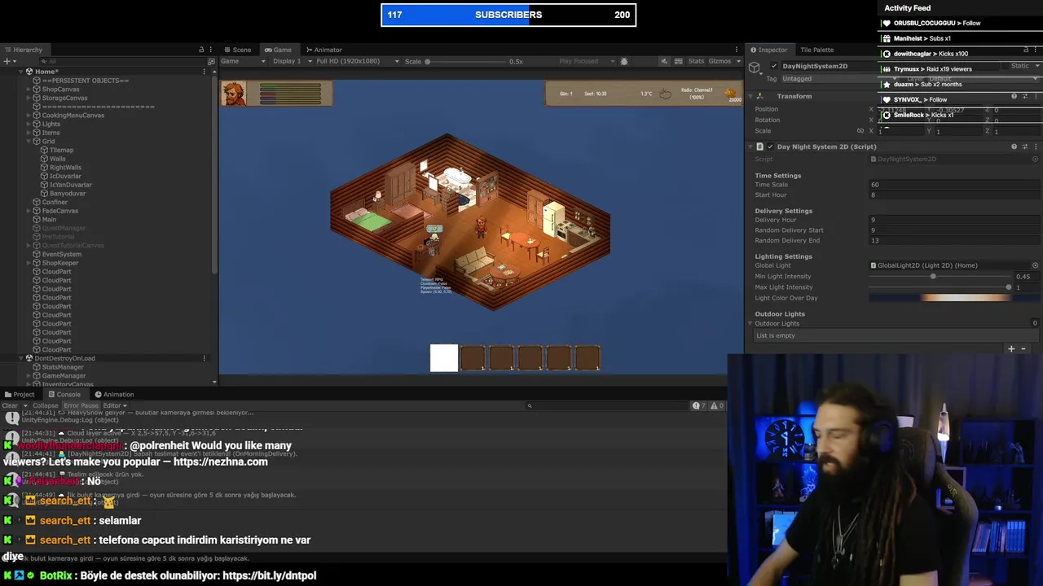Viewport: 1043px width, 586px height.
Task: Select the Main object in hierarchy
Action: click(x=49, y=220)
